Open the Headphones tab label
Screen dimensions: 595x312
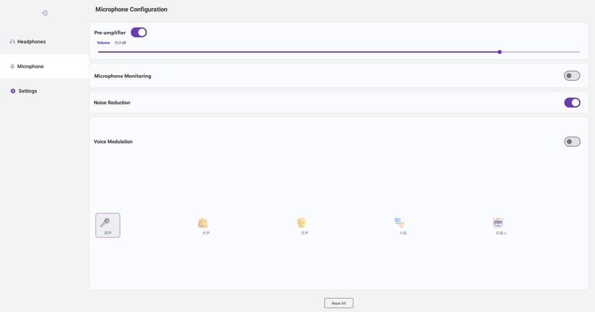click(32, 42)
